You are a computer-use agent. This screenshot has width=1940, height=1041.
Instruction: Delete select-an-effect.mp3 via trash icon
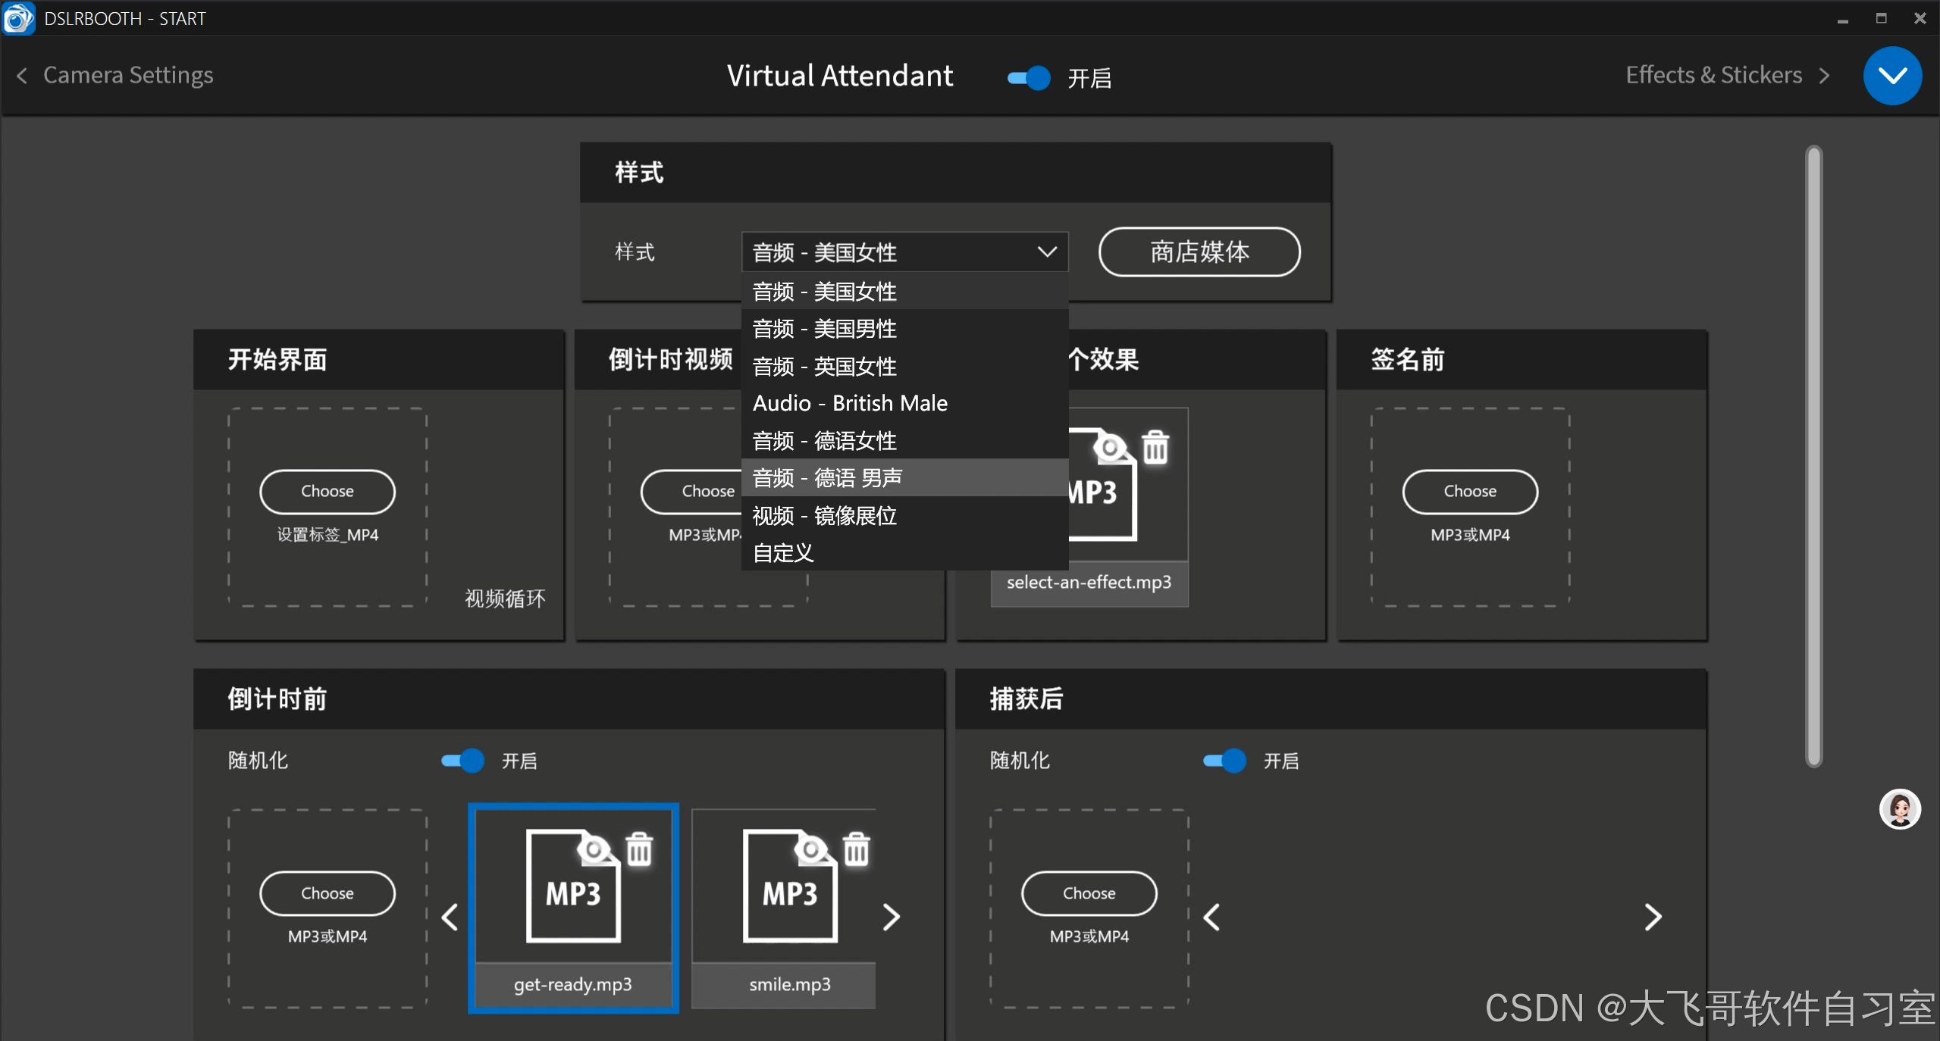tap(1155, 447)
